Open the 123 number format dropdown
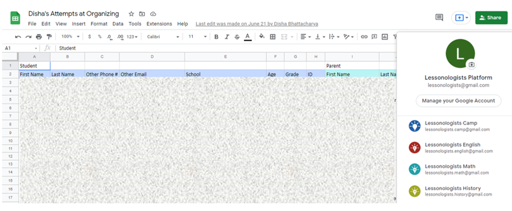 [x=132, y=37]
